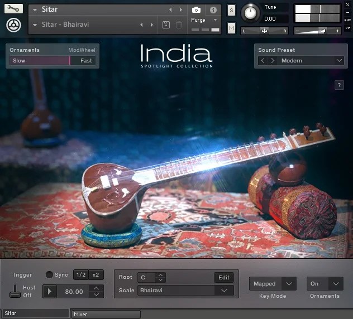Click the volume slider
The width and height of the screenshot is (353, 319).
(x=317, y=31)
